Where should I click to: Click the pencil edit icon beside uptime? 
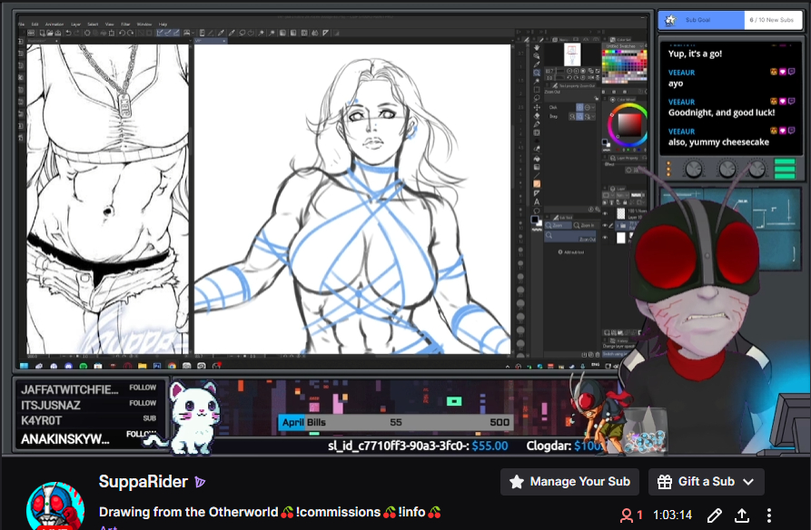pos(715,515)
